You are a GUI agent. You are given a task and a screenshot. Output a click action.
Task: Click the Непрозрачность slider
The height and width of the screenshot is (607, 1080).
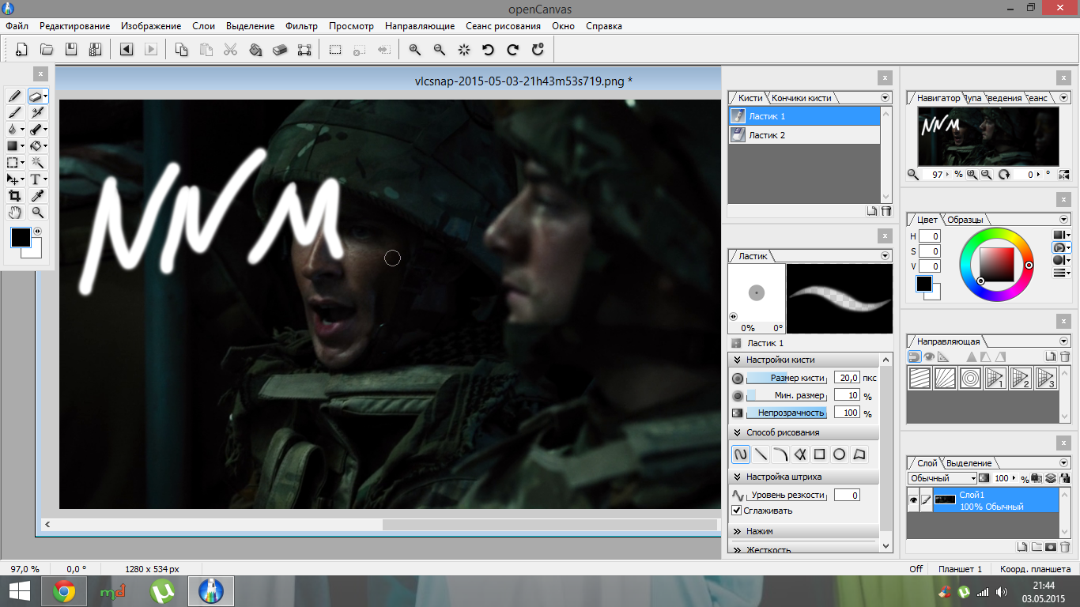[x=787, y=413]
